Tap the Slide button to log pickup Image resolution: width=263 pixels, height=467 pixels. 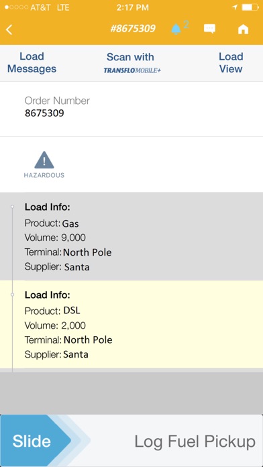pyautogui.click(x=36, y=440)
